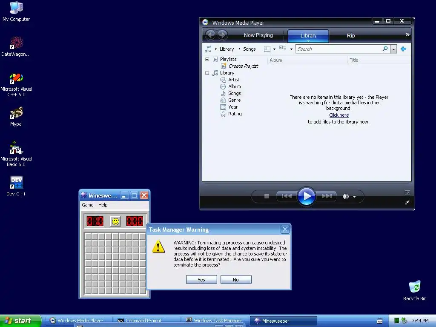Show the language bar keyboard tray icon

(x=379, y=321)
